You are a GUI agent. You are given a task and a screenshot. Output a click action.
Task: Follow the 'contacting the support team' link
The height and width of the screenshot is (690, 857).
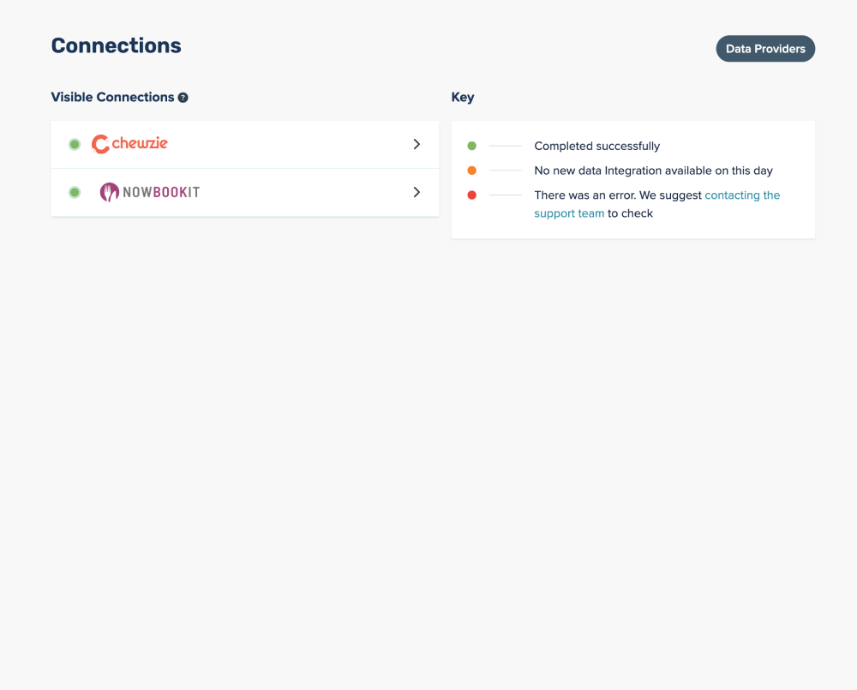[741, 195]
